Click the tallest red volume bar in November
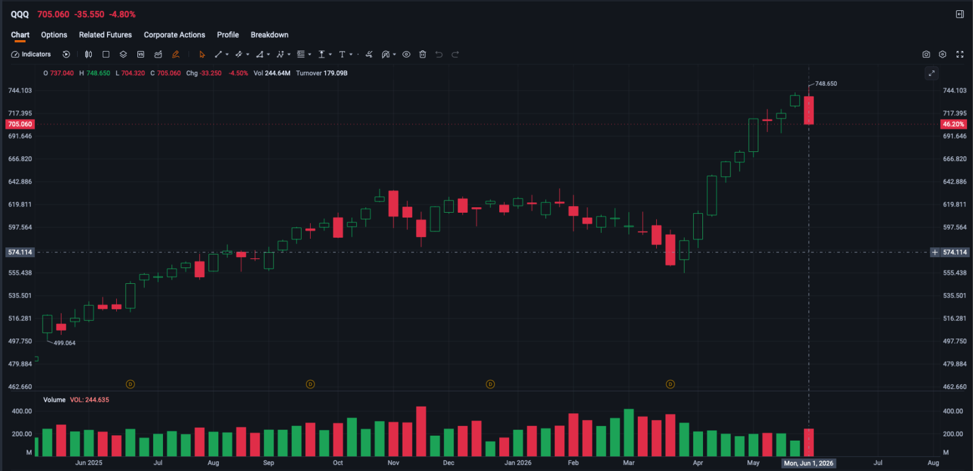This screenshot has width=973, height=471. point(421,431)
